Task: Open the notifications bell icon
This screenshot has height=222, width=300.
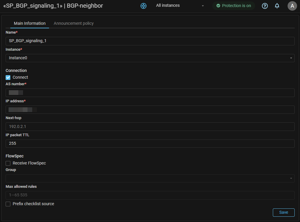Action: coord(277,6)
